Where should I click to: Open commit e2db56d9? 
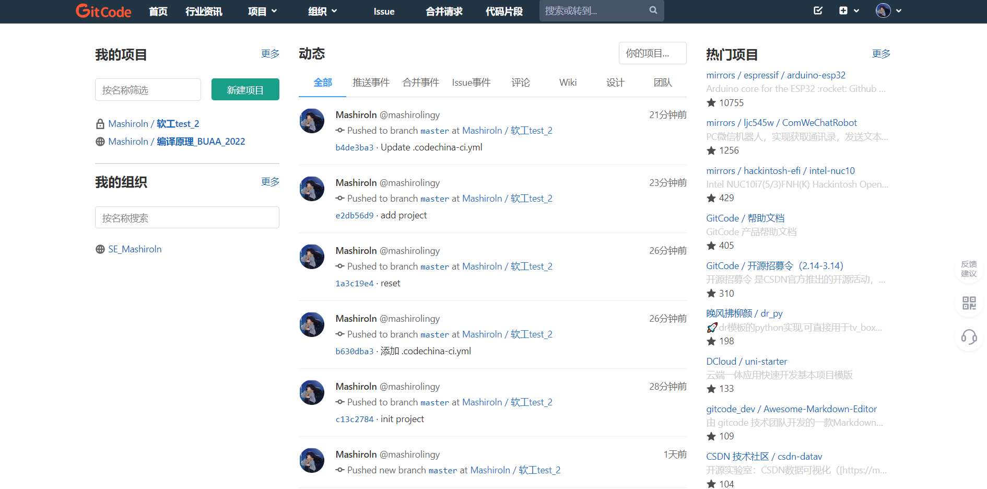pyautogui.click(x=355, y=216)
